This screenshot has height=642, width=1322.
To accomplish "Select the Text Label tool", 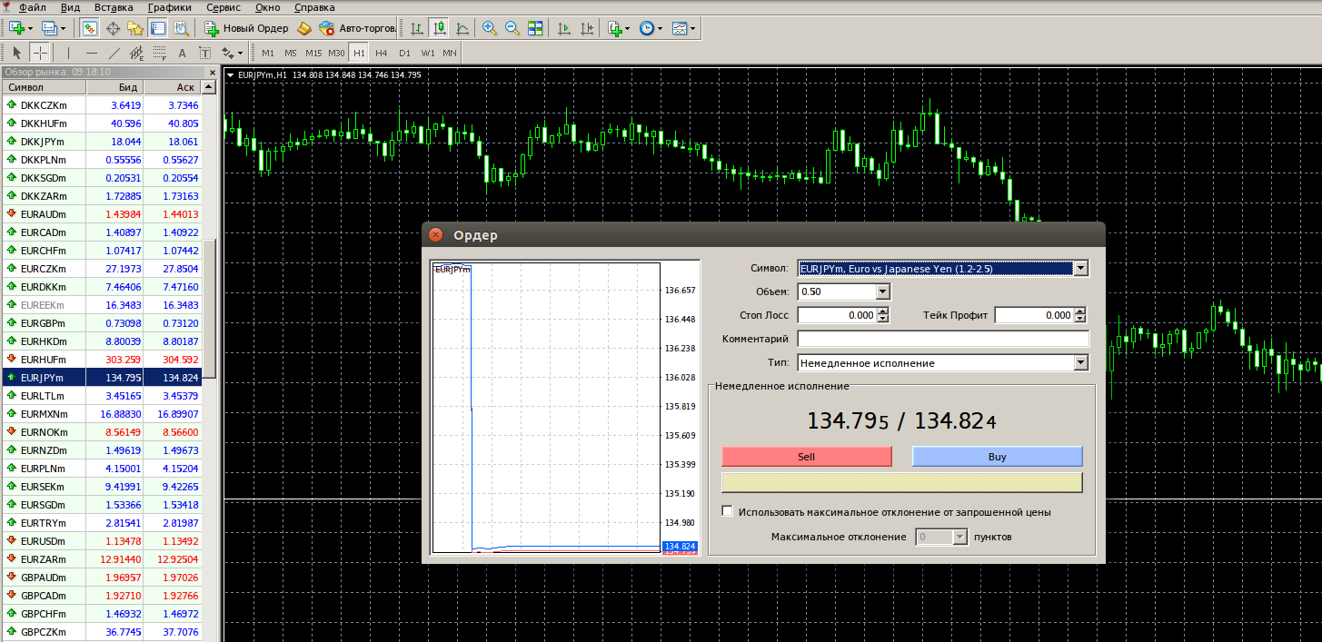I will coord(204,53).
